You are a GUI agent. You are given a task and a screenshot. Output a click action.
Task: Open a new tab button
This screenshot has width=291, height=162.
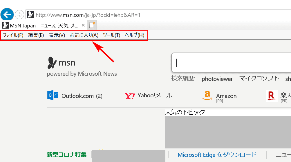(92, 25)
